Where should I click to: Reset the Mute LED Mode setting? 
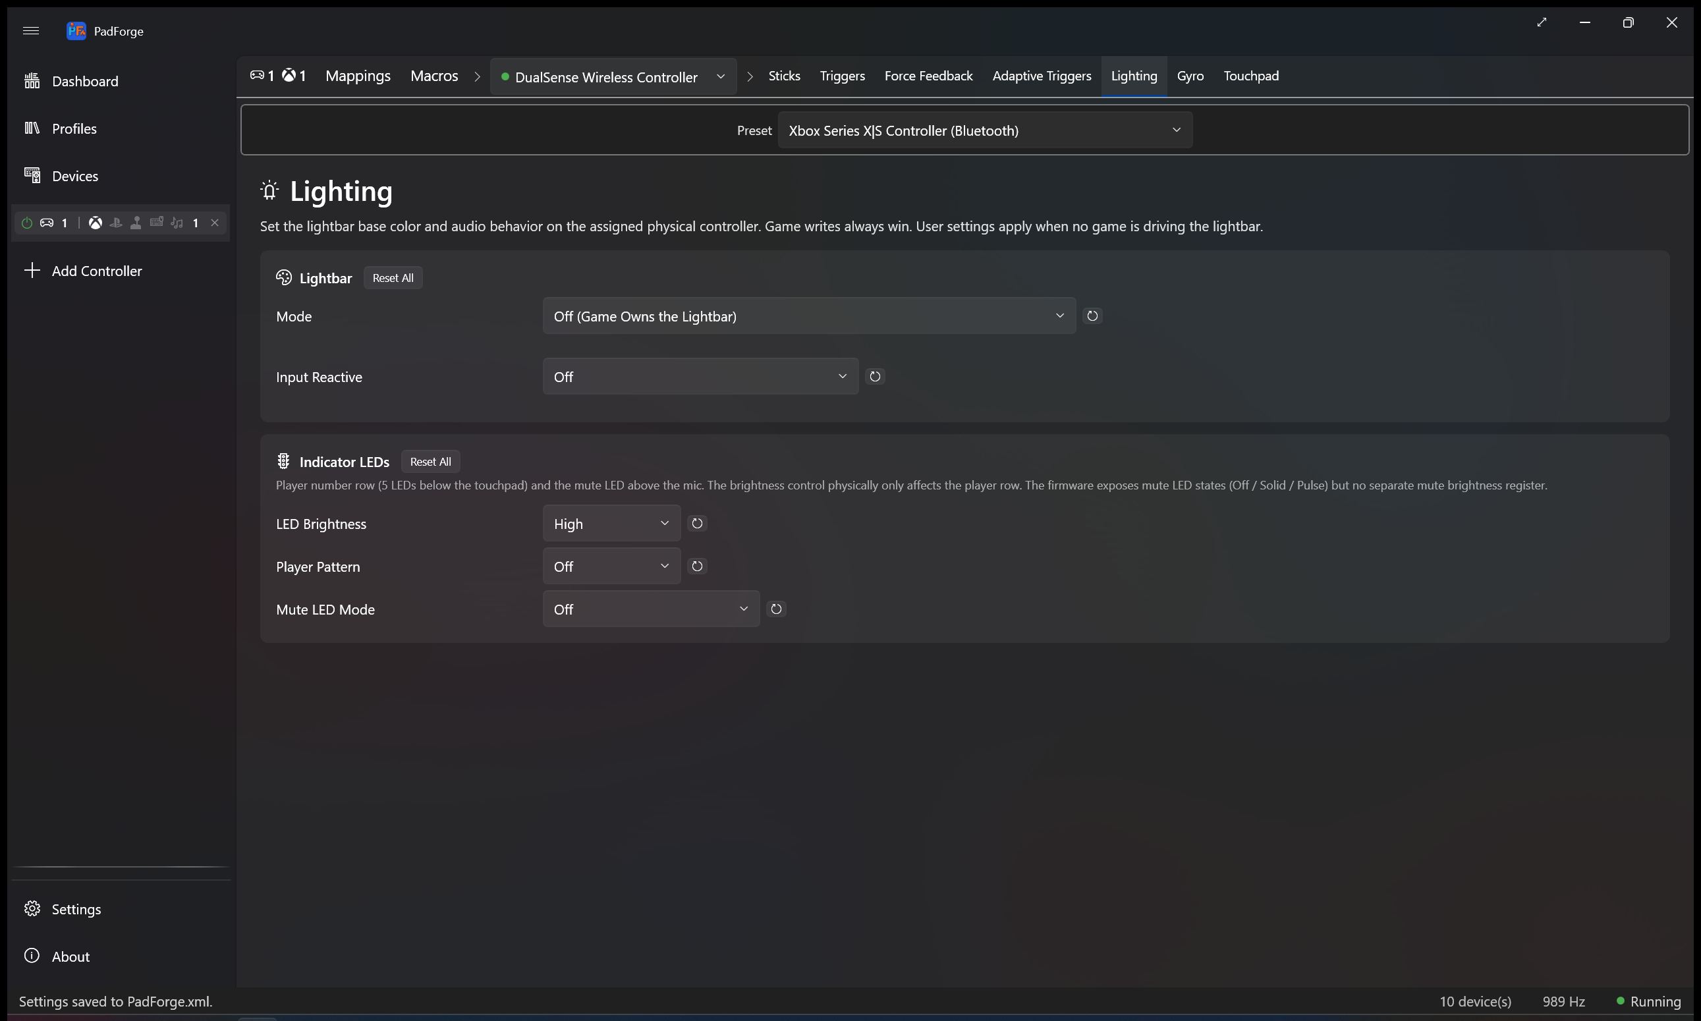(776, 609)
